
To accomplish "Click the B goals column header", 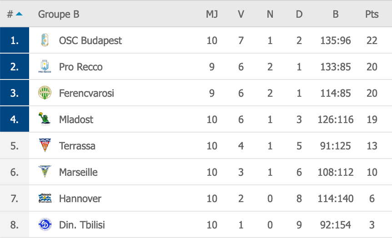I will [x=336, y=14].
